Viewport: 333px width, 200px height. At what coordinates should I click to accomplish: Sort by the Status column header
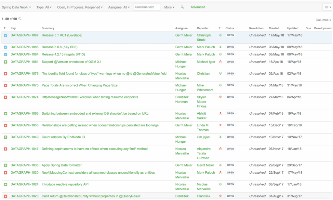click(x=230, y=28)
